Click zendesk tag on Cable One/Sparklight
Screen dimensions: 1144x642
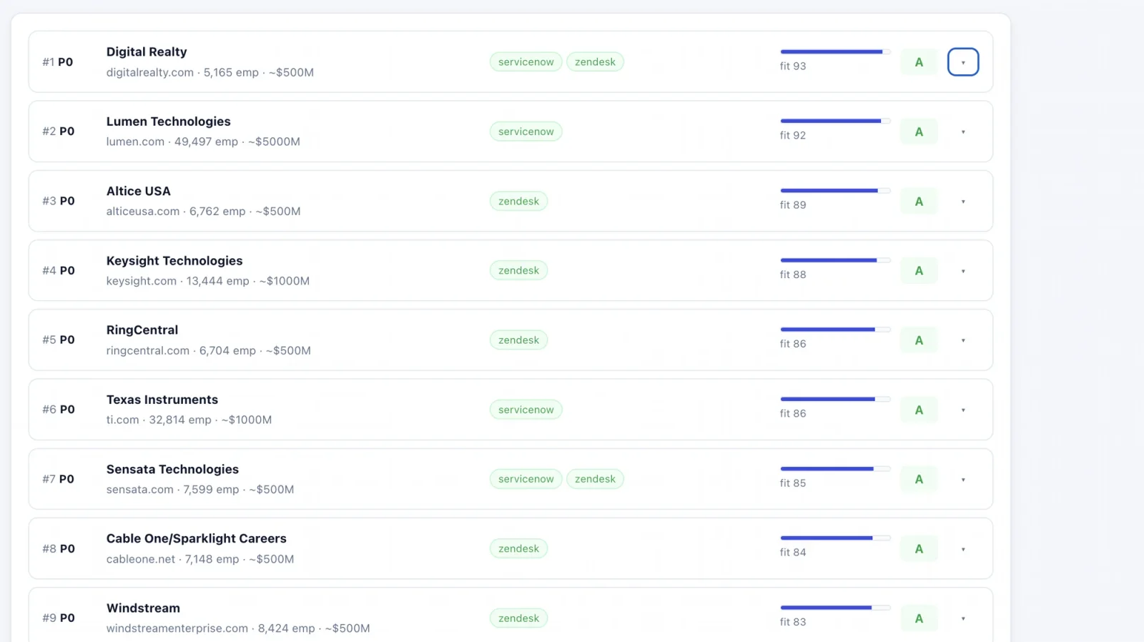click(x=518, y=549)
